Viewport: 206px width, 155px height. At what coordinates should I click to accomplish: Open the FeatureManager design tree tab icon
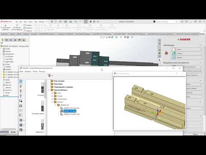pos(3,40)
